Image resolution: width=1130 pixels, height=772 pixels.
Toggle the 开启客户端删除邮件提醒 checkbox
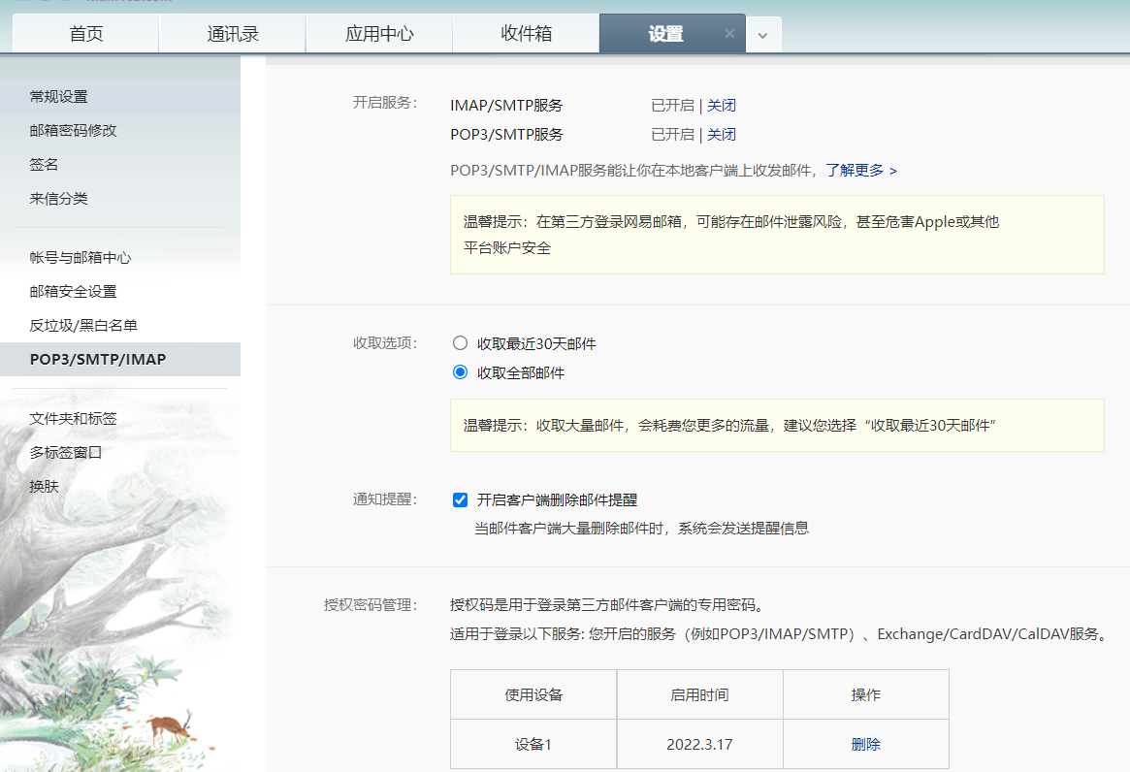tap(460, 499)
